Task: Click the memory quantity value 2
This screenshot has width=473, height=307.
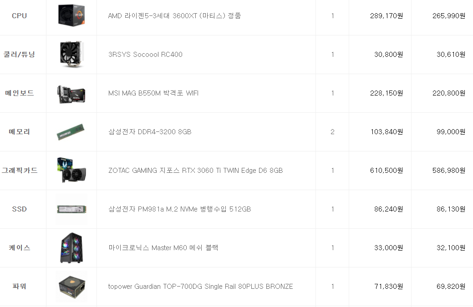Action: coord(332,132)
